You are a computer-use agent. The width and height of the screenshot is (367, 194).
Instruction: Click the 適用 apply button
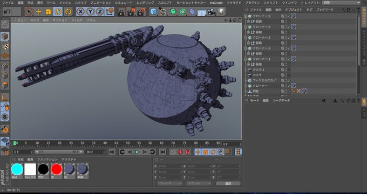(x=228, y=183)
